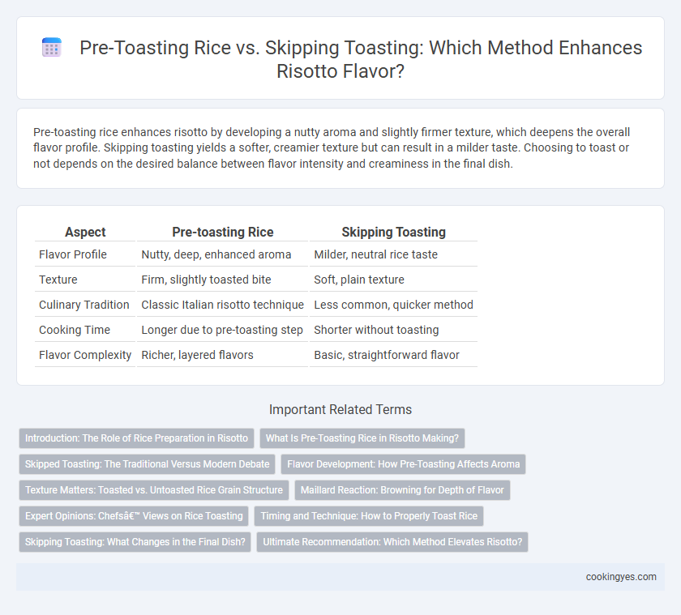The image size is (681, 615).
Task: Click the 'Ultimate Recommendation: Which Method Elevates Risotto?' tag
Action: point(392,542)
